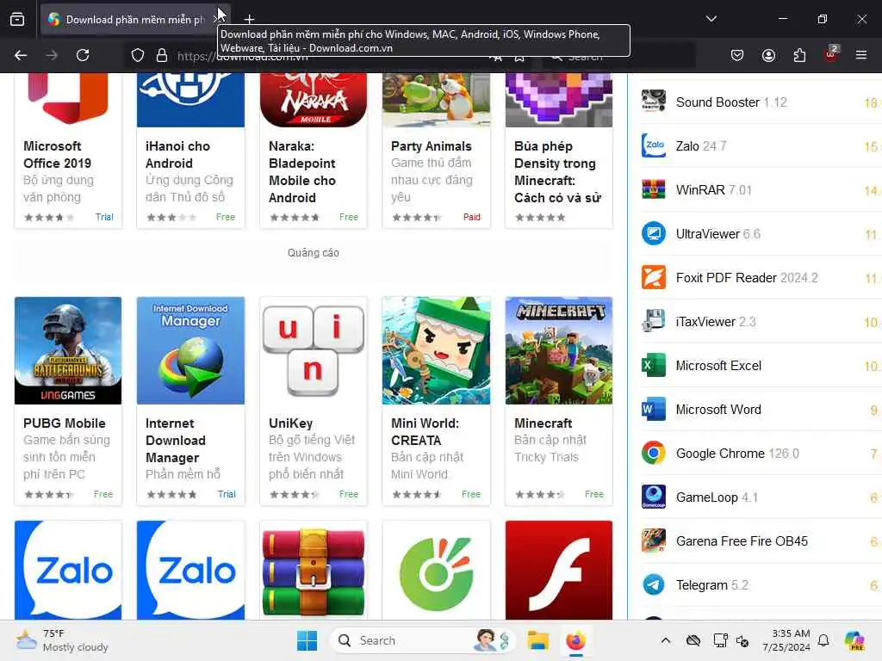Image resolution: width=882 pixels, height=661 pixels.
Task: Click the WinRAR icon in sidebar list
Action: [x=654, y=189]
